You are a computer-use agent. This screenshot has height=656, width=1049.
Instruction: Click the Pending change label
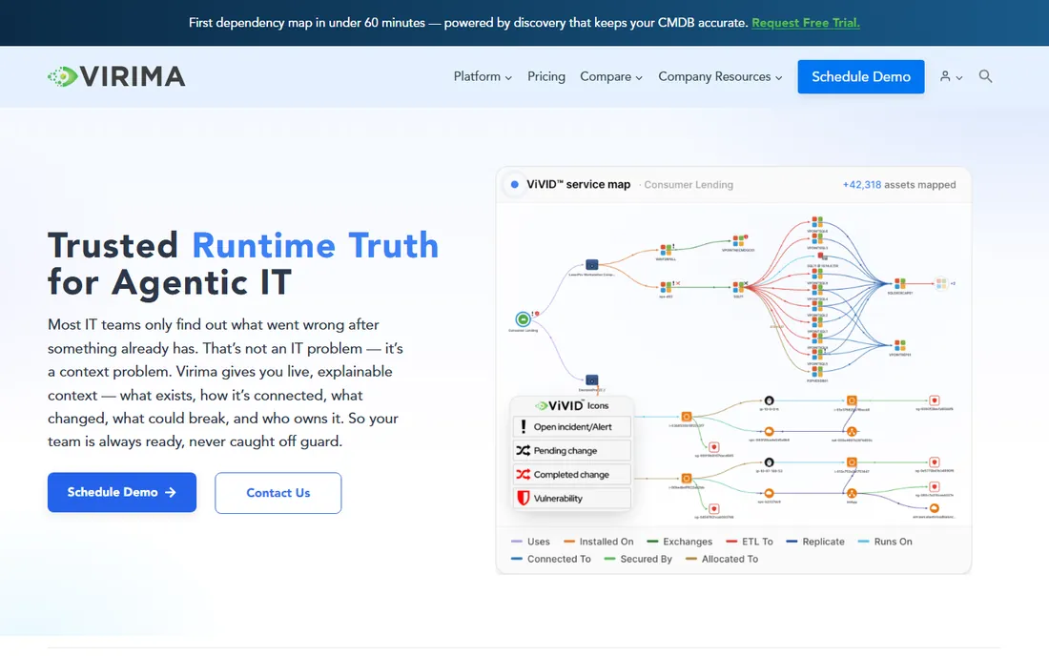pyautogui.click(x=566, y=451)
